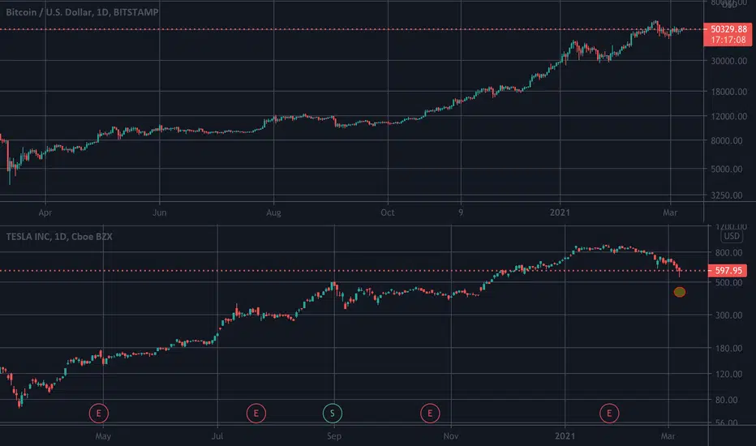Click 800.00 on Tesla price axis
The height and width of the screenshot is (446, 756).
[x=728, y=253]
